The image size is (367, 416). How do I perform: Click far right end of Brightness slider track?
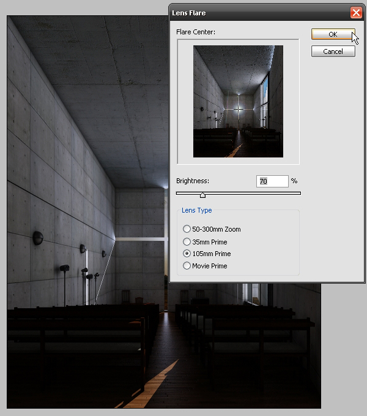299,193
